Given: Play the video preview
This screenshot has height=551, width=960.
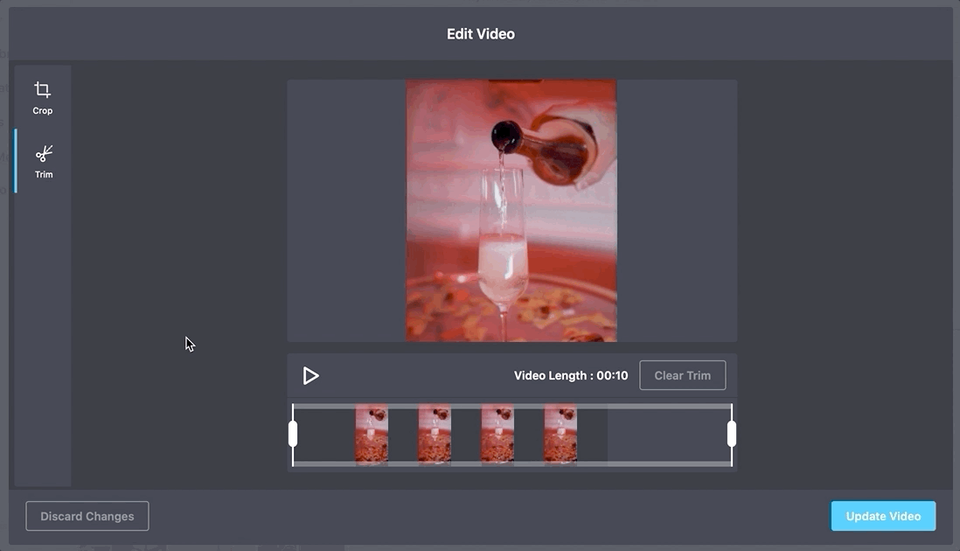Looking at the screenshot, I should (310, 376).
